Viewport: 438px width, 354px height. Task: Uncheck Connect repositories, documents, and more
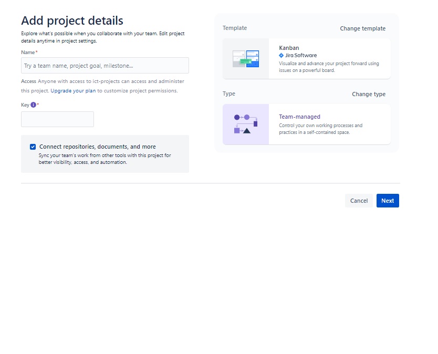[x=33, y=147]
